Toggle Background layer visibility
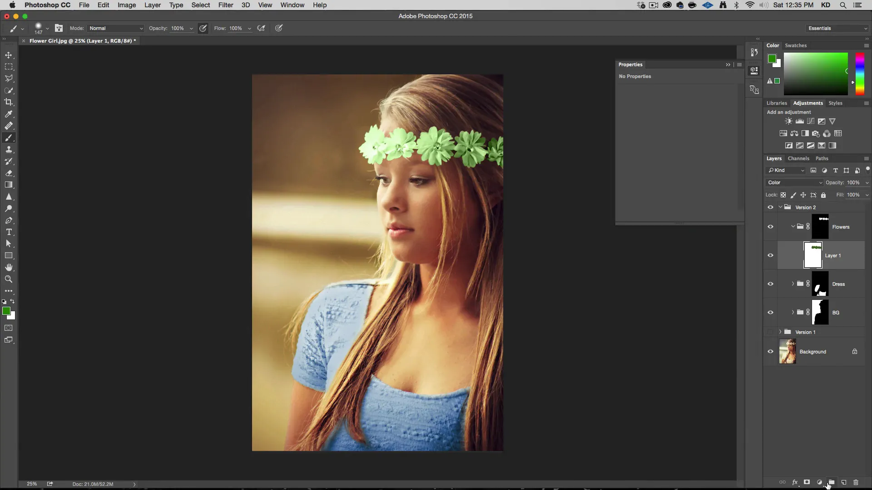 click(770, 351)
